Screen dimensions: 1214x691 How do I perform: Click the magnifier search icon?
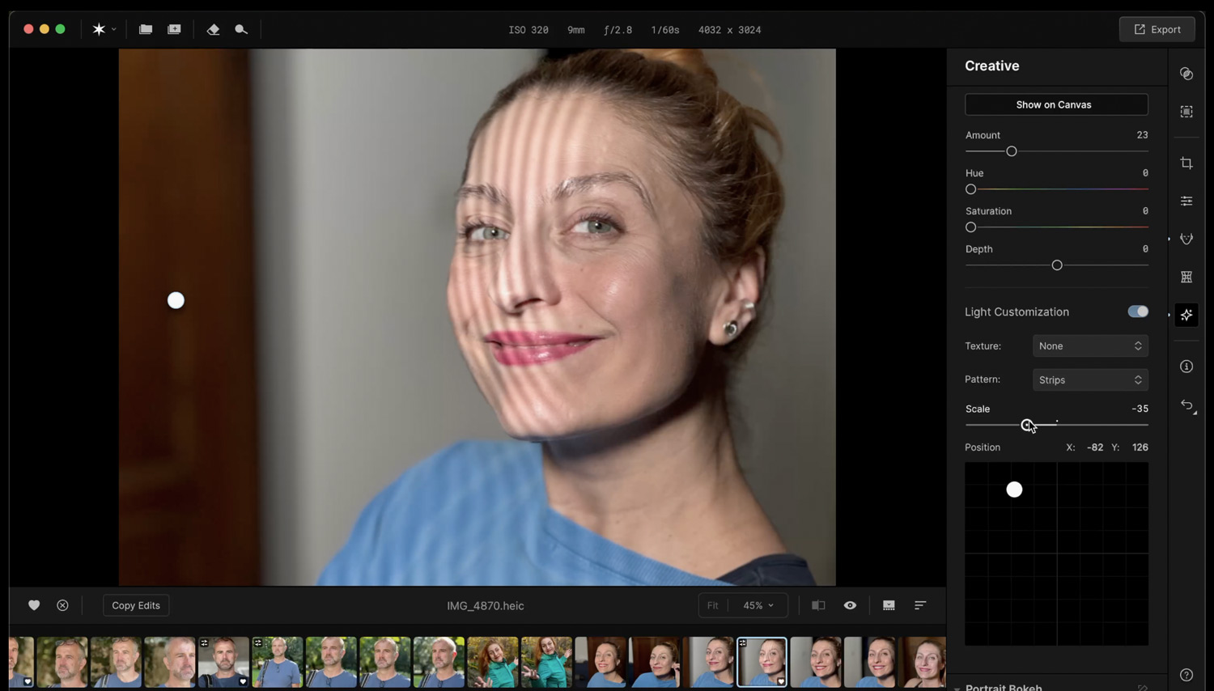point(241,29)
